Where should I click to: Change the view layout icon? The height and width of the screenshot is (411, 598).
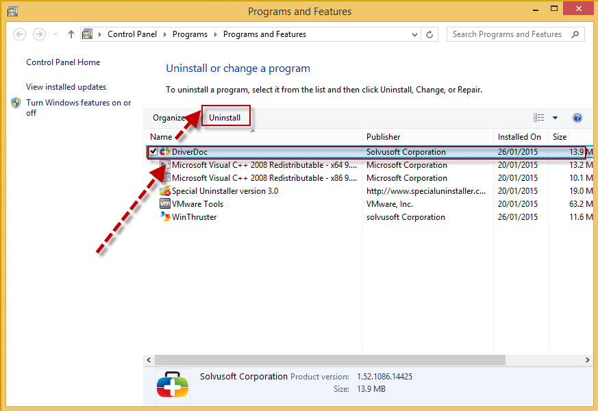[x=538, y=118]
